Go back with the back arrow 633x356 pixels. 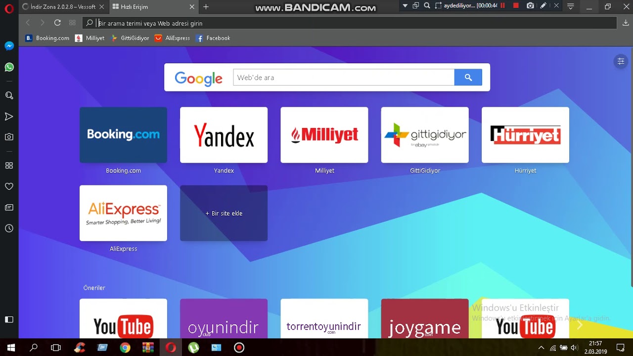coord(28,23)
